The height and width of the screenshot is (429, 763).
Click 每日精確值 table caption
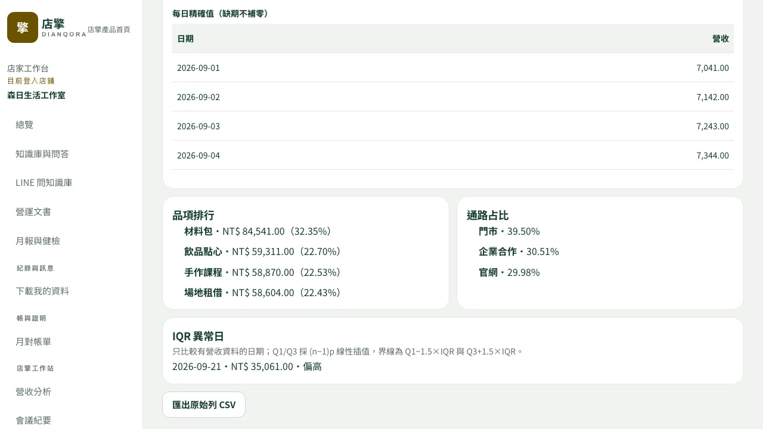[222, 13]
